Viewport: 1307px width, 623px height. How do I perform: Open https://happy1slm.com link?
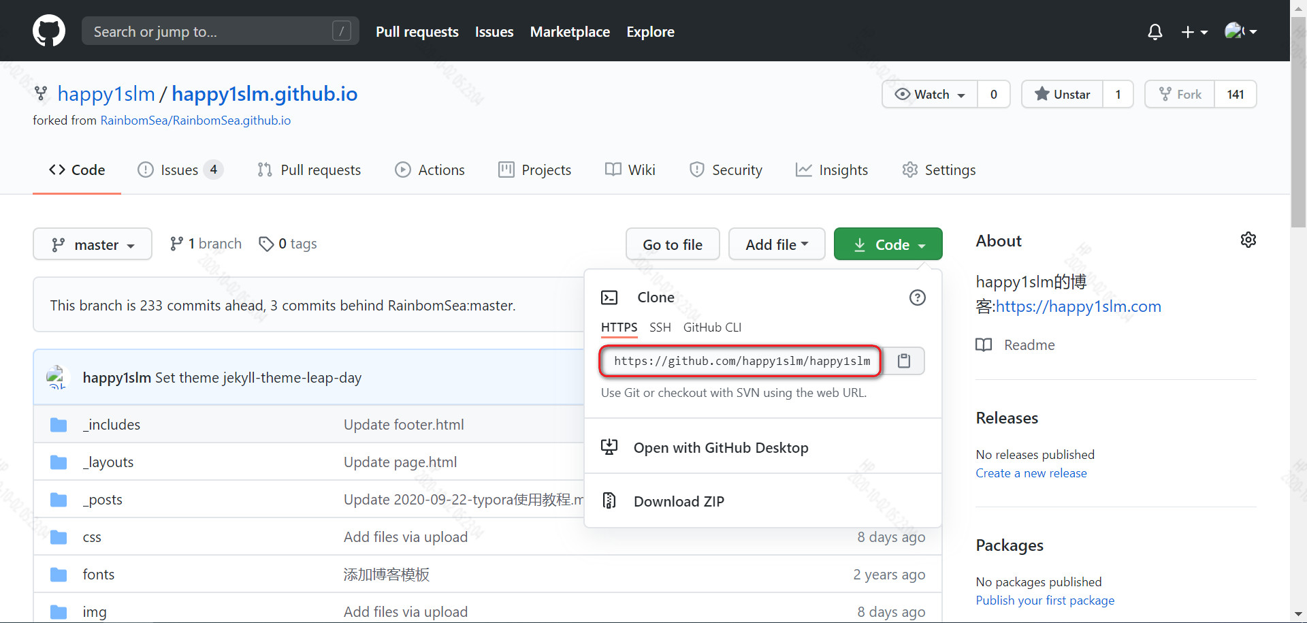point(1078,306)
